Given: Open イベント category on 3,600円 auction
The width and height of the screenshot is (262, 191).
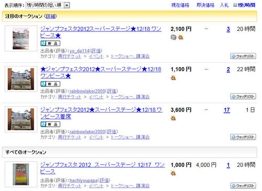Looking at the screenshot, I should [96, 137].
